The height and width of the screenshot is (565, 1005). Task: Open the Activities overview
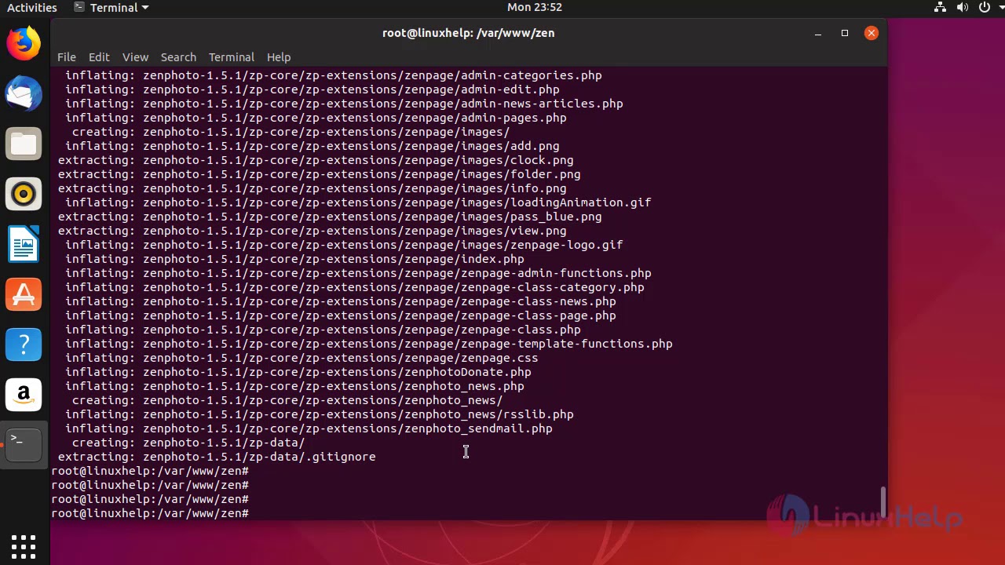[32, 7]
